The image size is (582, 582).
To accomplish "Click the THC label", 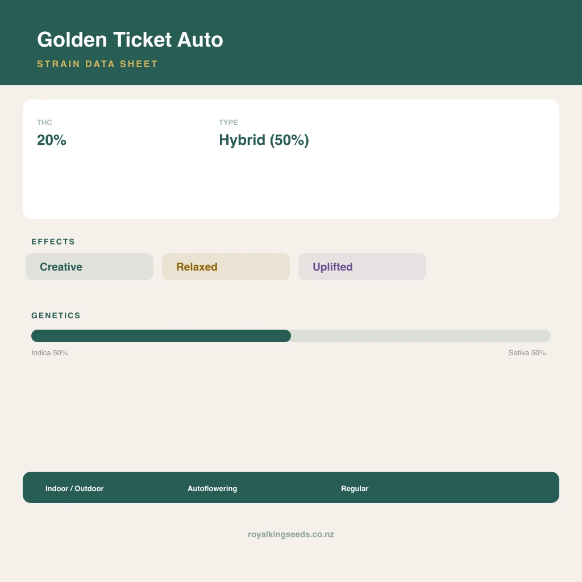I will [x=44, y=123].
